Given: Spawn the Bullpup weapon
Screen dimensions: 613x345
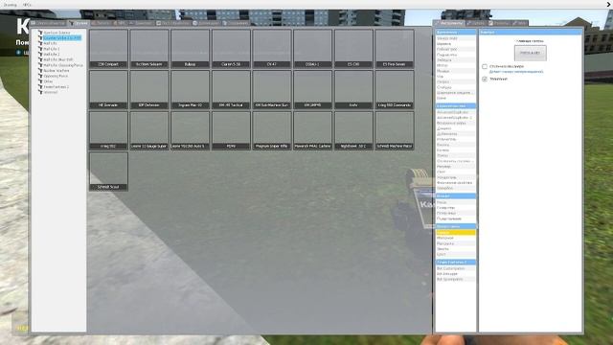Looking at the screenshot, I should coord(190,49).
